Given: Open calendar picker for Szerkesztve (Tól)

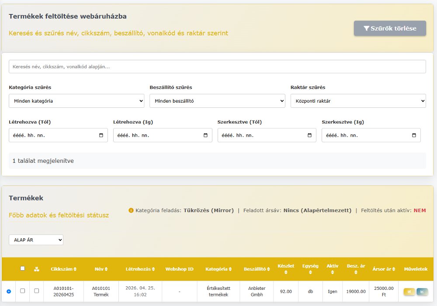Looking at the screenshot, I should [310, 135].
